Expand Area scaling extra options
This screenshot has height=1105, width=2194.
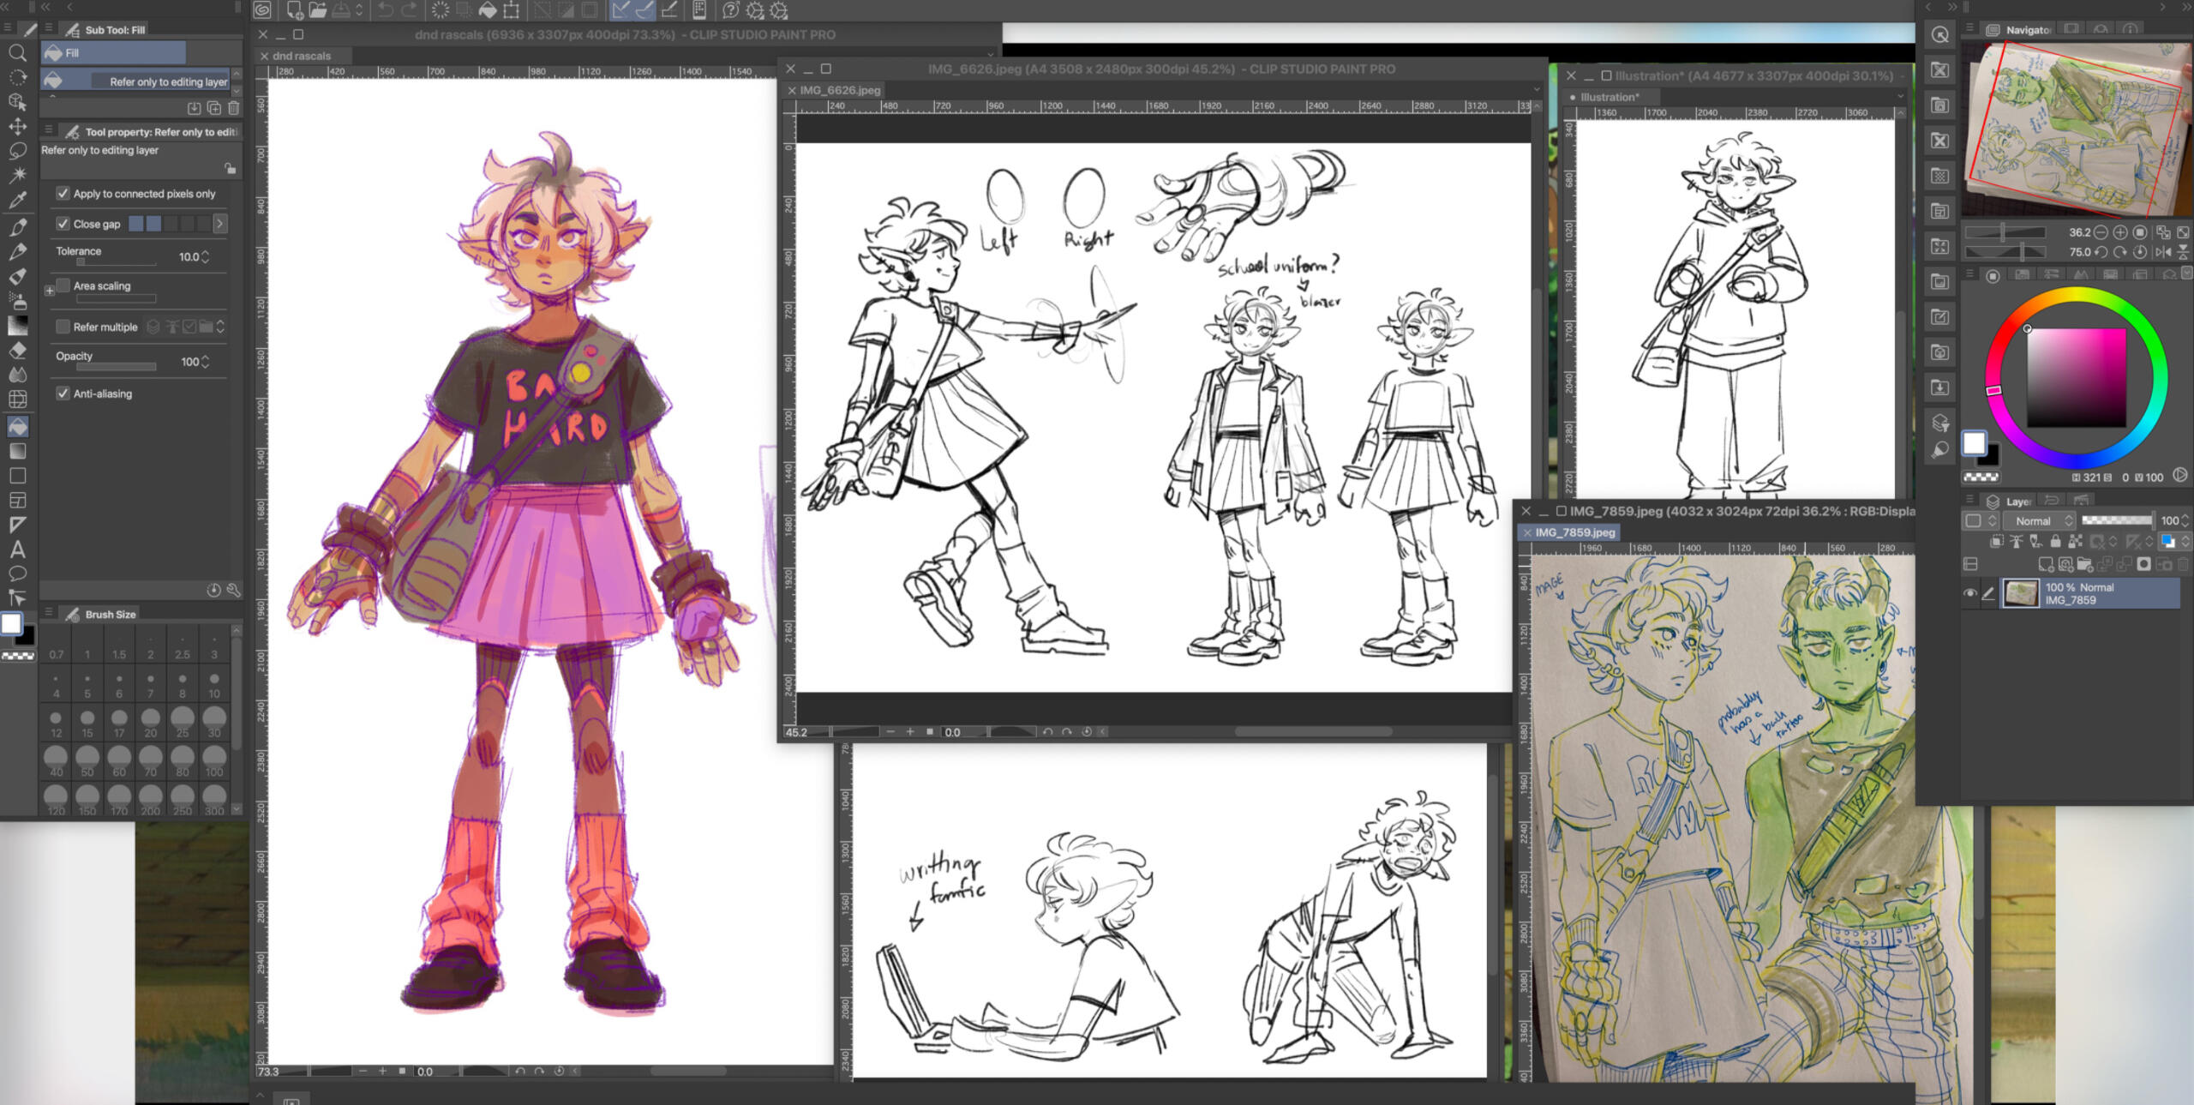coord(50,291)
